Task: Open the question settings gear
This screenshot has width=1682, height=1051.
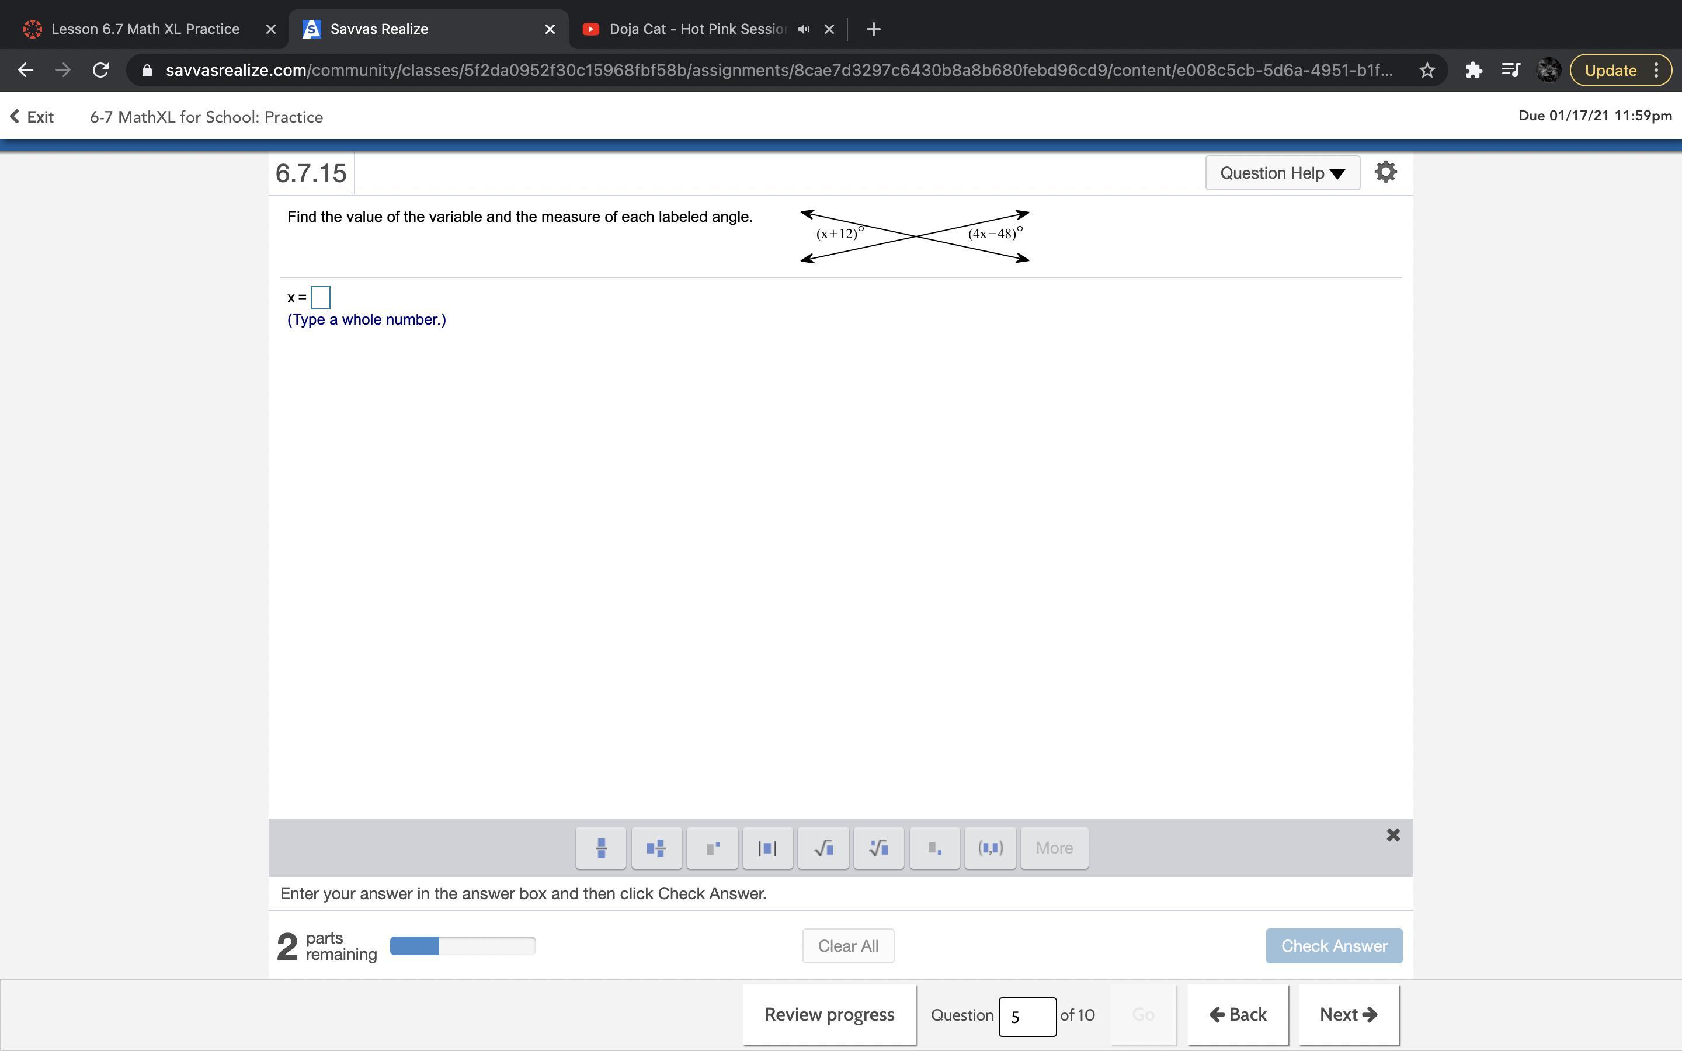Action: 1385,172
